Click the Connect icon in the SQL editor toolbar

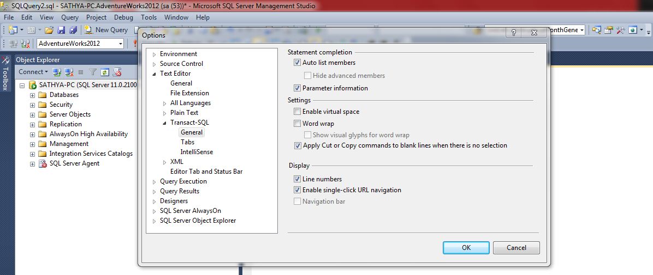[x=13, y=44]
